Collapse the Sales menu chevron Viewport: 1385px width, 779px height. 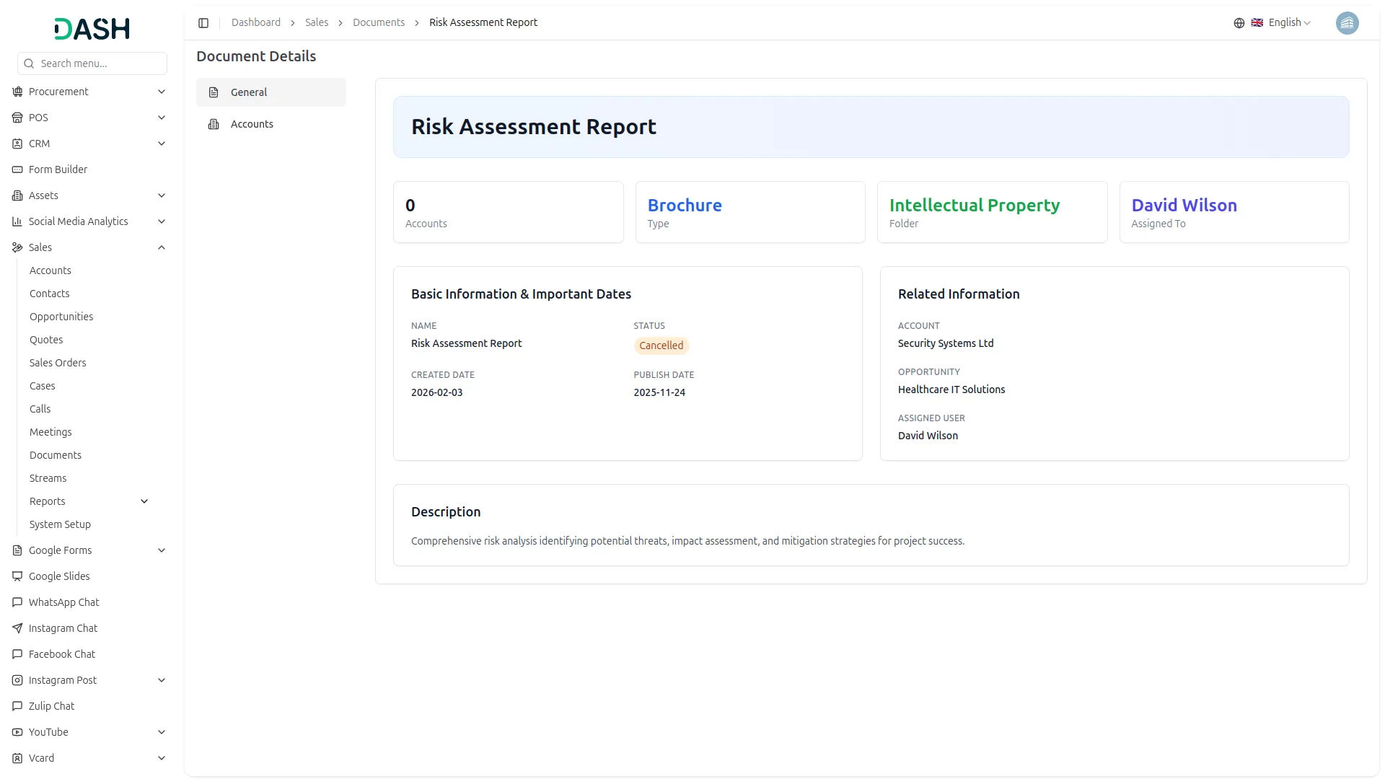coord(162,247)
